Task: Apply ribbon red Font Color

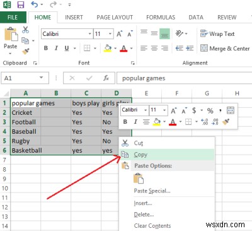Action: (123, 49)
